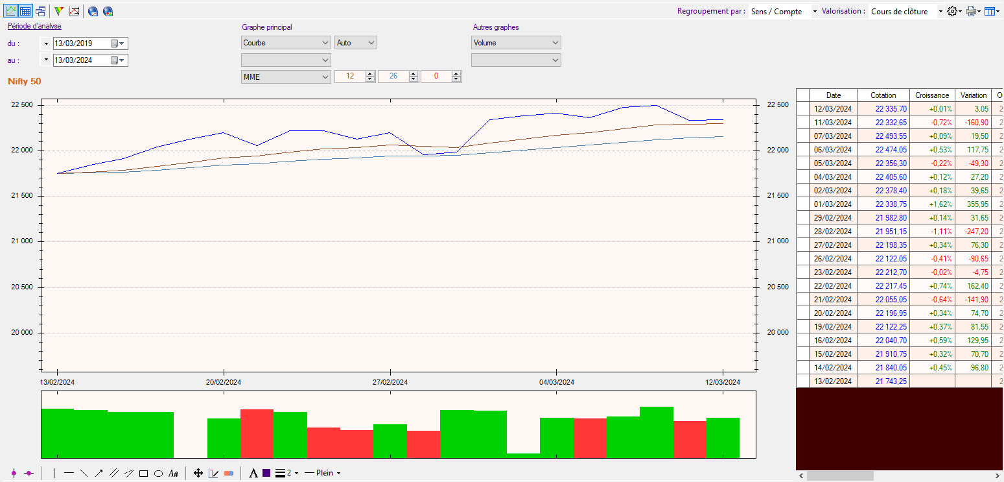Screen dimensions: 1004x482
Task: Select the parallel lines channel tool
Action: point(113,474)
